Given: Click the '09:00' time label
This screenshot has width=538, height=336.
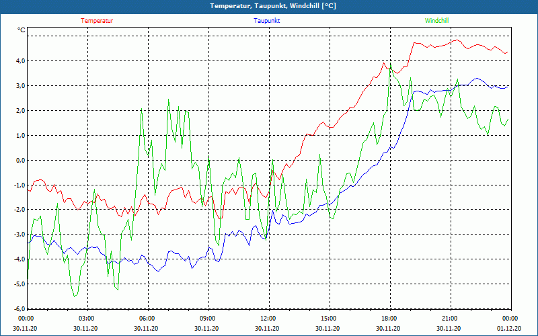Looking at the screenshot, I should (206, 319).
